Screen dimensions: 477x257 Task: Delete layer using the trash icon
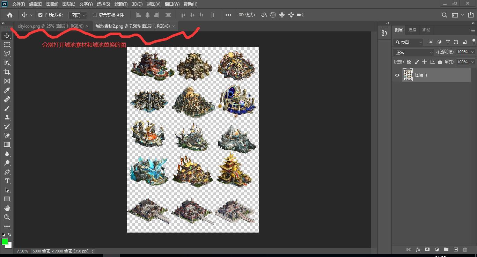click(465, 250)
